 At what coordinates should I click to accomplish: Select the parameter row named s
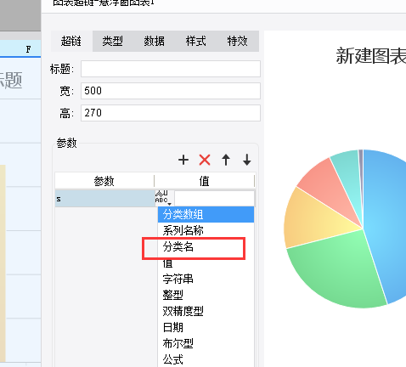[x=104, y=199]
